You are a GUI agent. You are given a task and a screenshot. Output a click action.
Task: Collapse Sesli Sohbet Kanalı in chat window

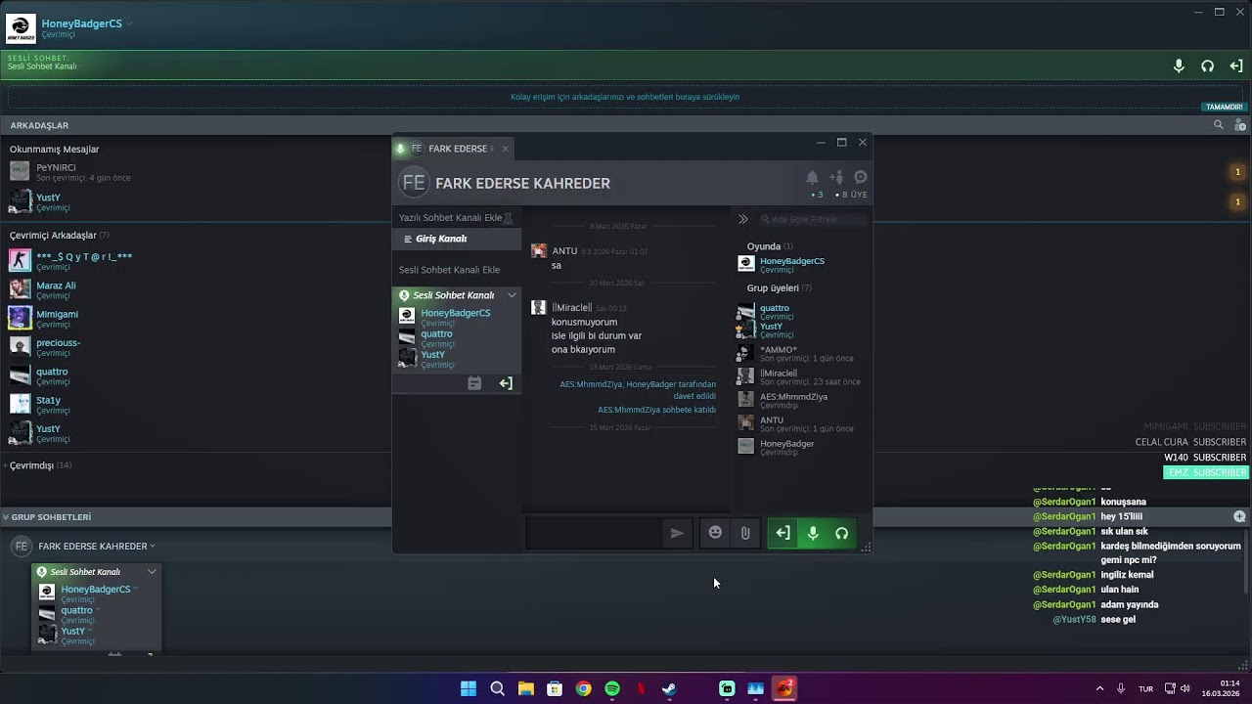pyautogui.click(x=512, y=295)
